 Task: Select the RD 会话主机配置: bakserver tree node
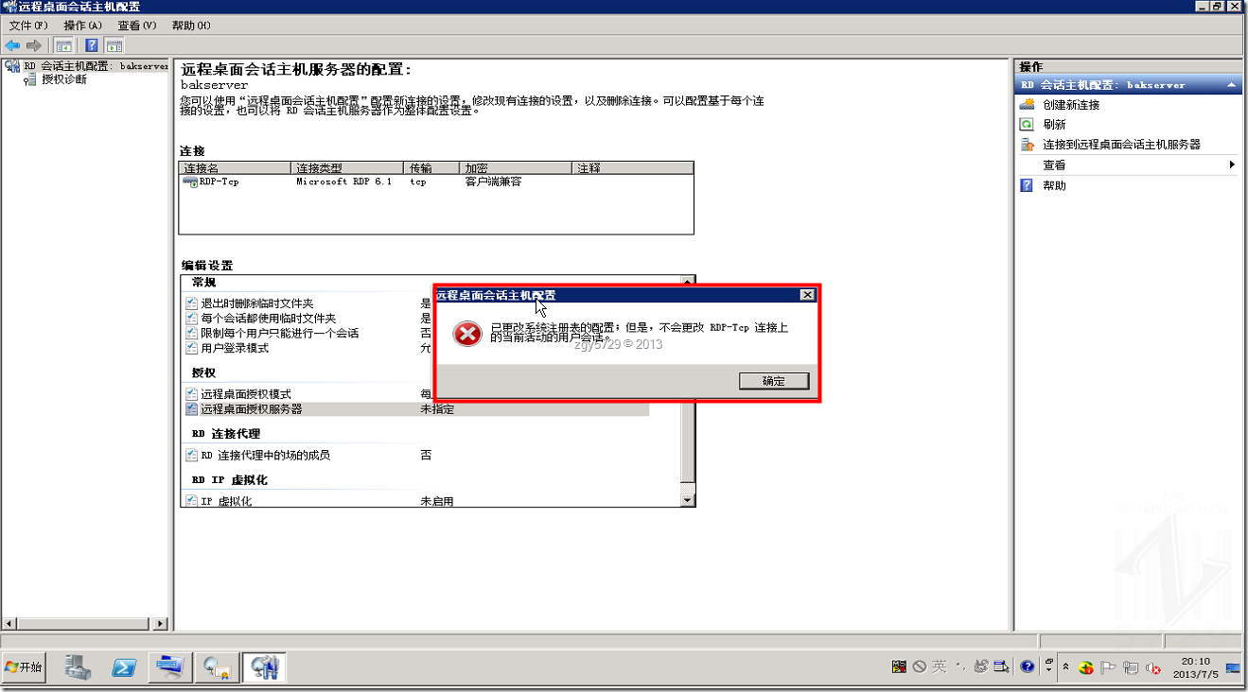(x=96, y=66)
